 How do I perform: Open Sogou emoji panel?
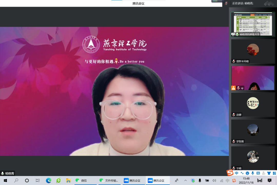tap(247, 173)
